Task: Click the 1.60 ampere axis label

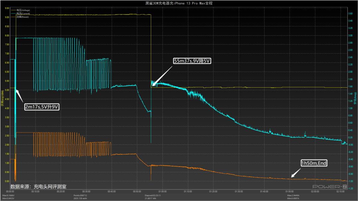Action: tap(350, 87)
